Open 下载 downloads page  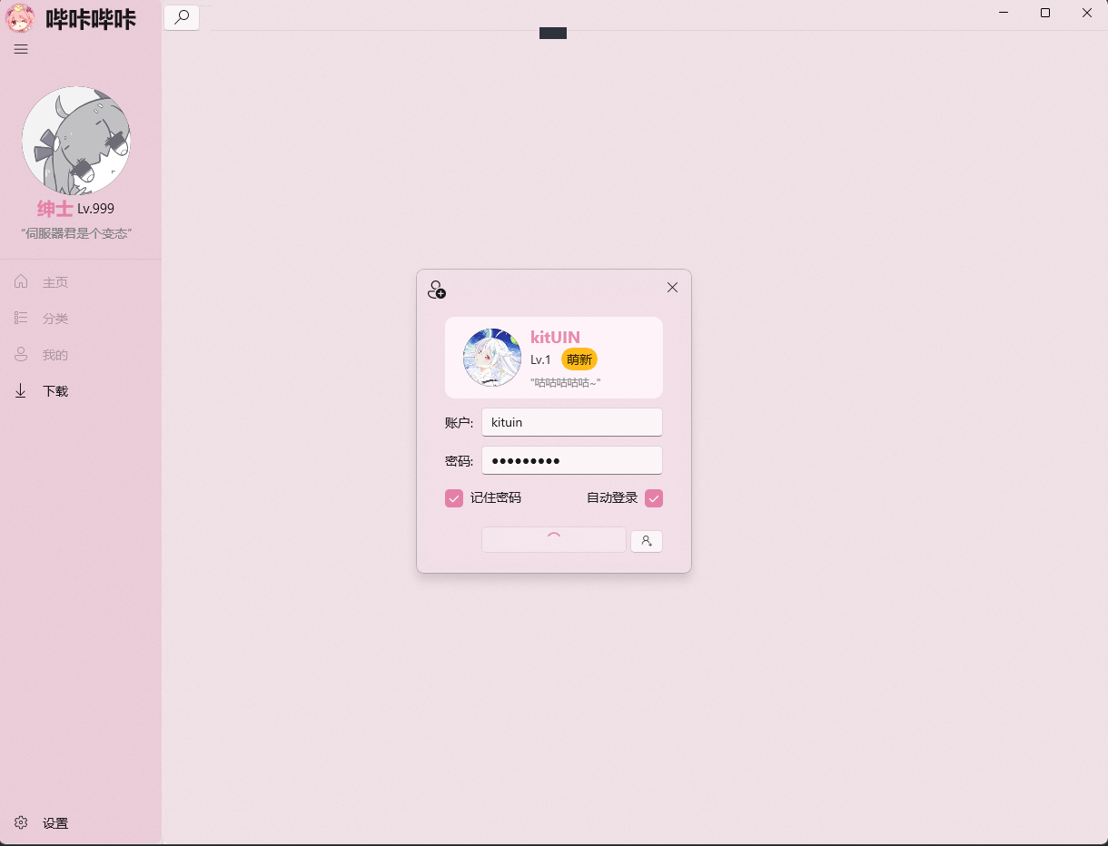[x=81, y=391]
